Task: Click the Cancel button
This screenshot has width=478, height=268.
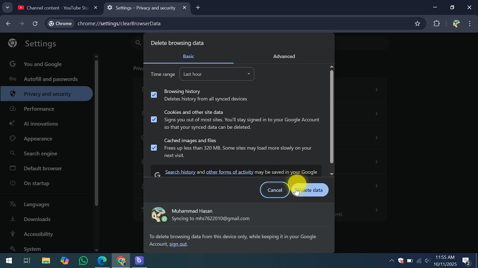Action: (275, 190)
